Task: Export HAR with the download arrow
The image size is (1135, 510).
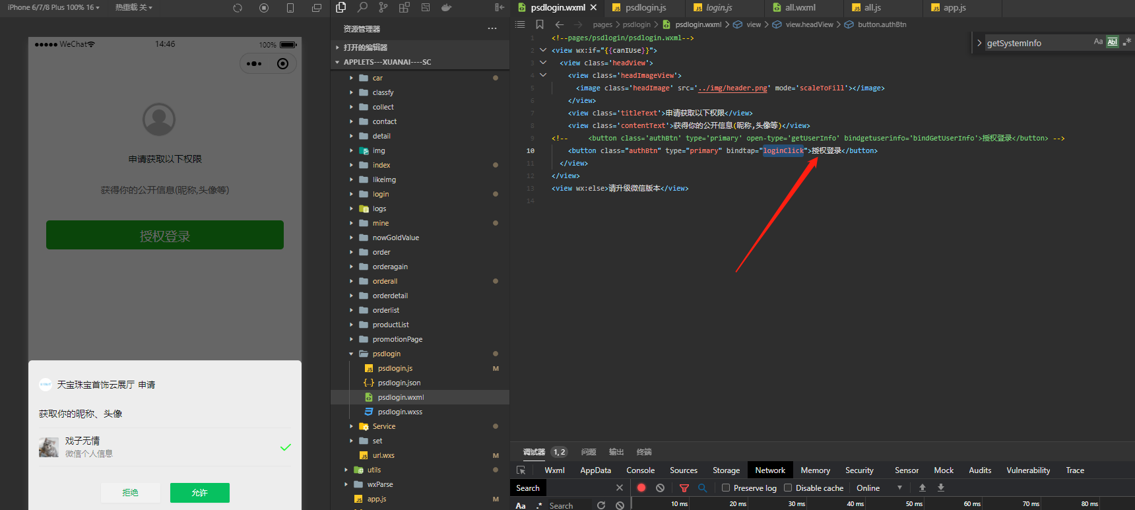Action: tap(941, 488)
